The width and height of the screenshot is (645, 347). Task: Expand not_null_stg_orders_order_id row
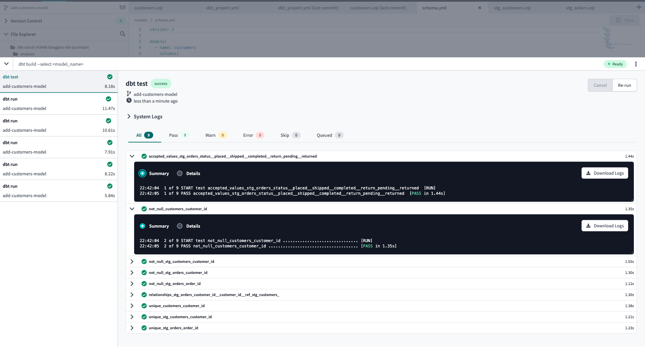[132, 284]
